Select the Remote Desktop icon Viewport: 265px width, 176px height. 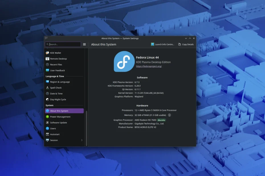tap(47, 58)
